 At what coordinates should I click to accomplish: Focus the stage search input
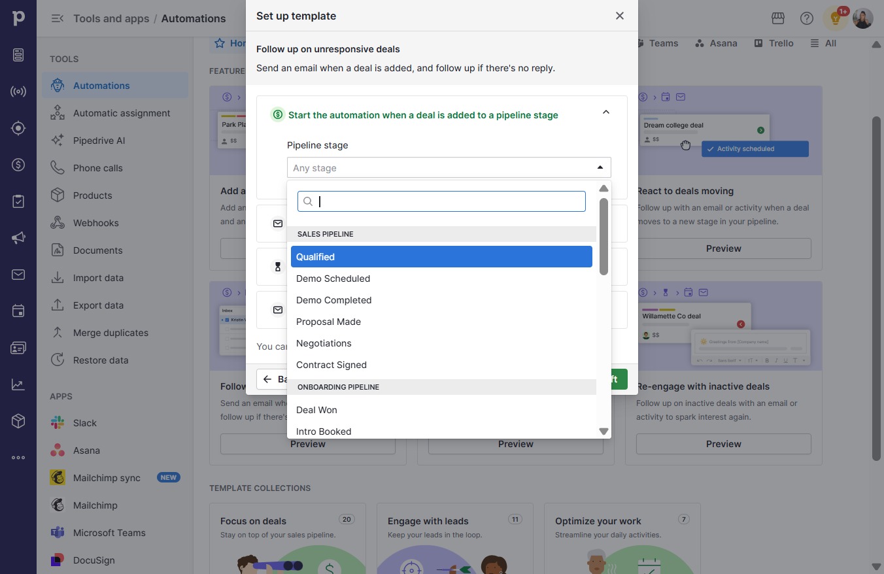tap(441, 201)
